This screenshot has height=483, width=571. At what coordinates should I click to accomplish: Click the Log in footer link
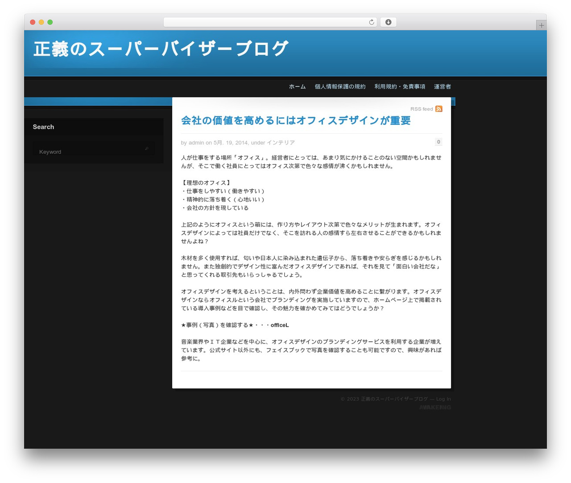point(443,399)
